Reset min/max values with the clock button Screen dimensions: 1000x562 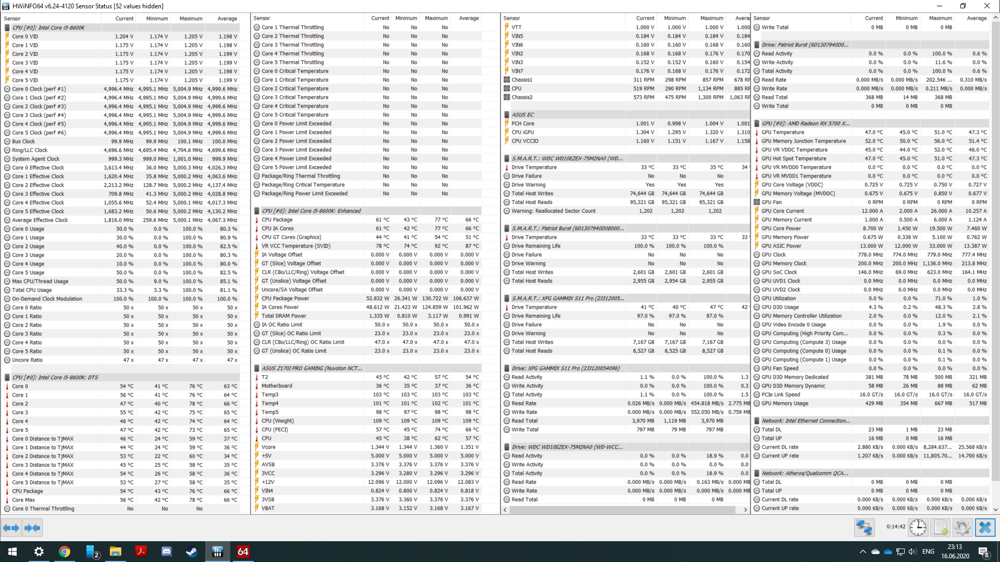[918, 528]
